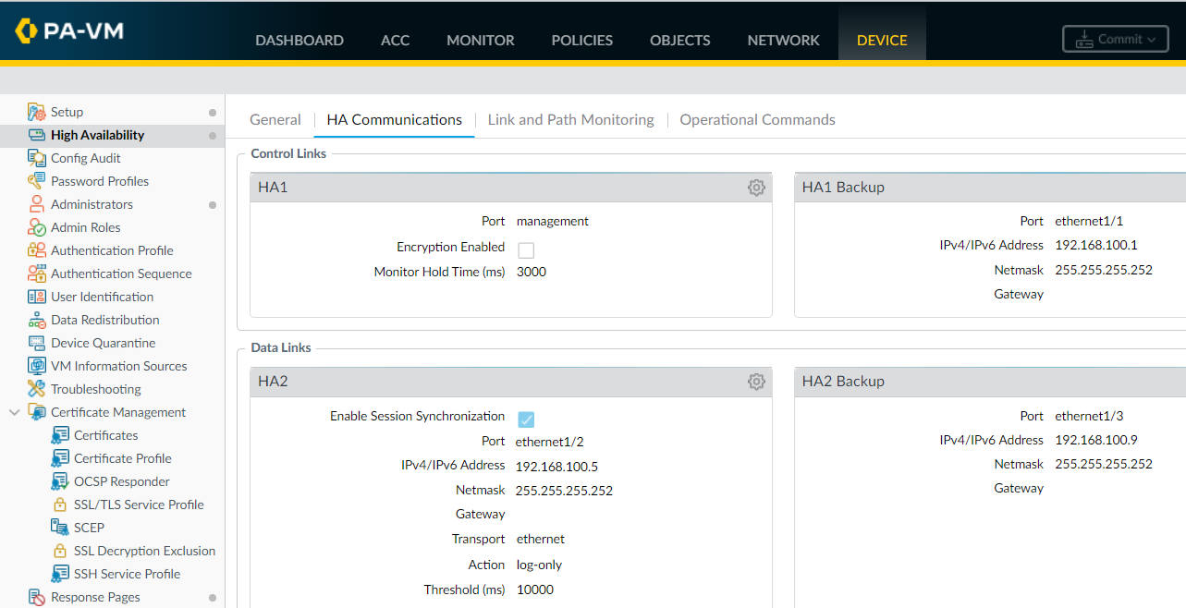Open the OCSP Responder page
Image resolution: width=1186 pixels, height=608 pixels.
[57, 480]
